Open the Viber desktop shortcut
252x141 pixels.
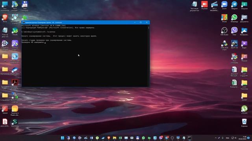coord(234,31)
